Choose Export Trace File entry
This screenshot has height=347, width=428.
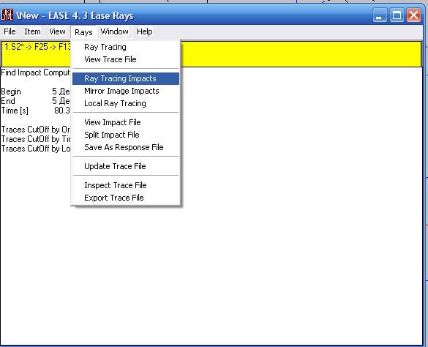(x=126, y=198)
